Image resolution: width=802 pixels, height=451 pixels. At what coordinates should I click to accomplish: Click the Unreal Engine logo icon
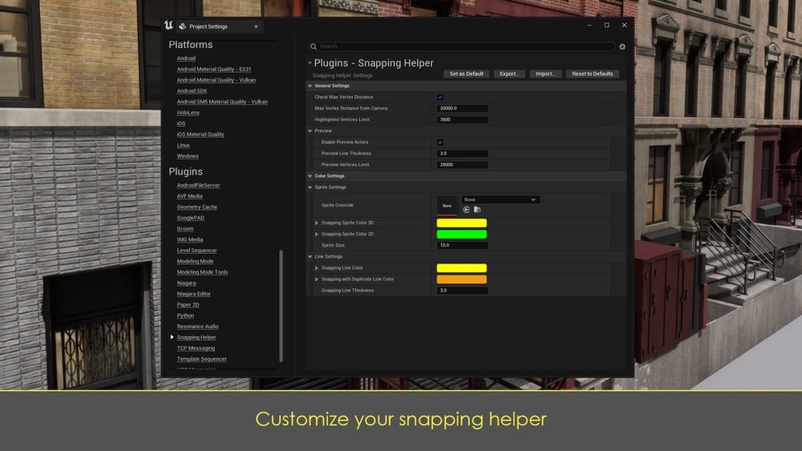click(x=169, y=25)
